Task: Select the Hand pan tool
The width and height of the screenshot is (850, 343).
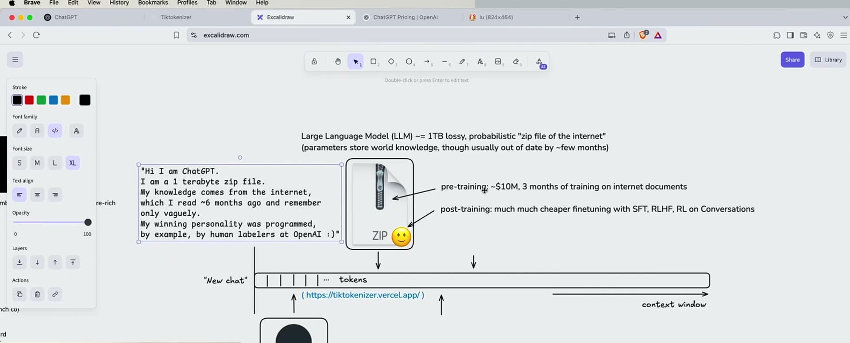Action: click(x=338, y=62)
